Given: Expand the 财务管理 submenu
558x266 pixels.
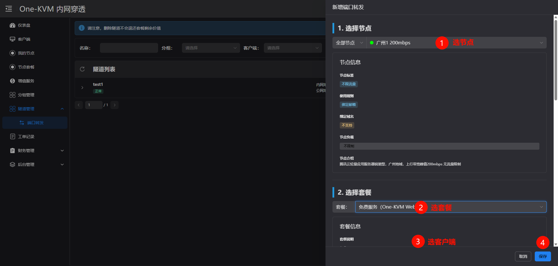Looking at the screenshot, I should 62,151.
